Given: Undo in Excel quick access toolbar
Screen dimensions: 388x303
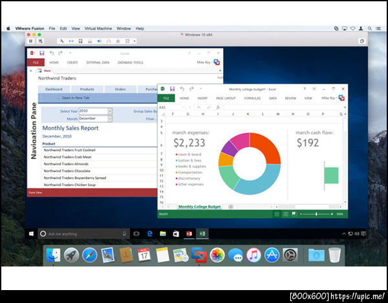Looking at the screenshot, I should (182, 89).
